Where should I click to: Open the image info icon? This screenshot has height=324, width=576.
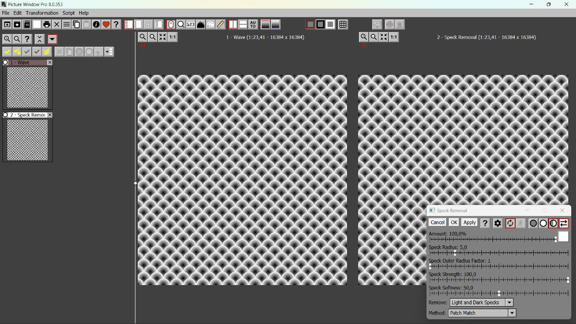tap(96, 24)
